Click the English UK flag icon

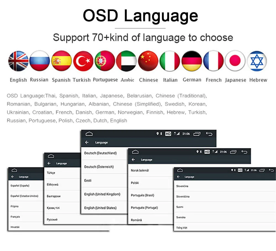pyautogui.click(x=18, y=61)
